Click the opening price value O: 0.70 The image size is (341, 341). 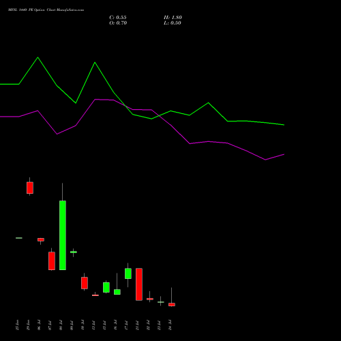click(118, 23)
